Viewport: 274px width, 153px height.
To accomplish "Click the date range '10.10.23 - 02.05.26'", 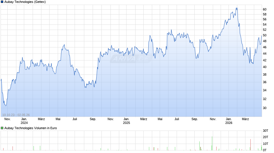I will point(16,115).
